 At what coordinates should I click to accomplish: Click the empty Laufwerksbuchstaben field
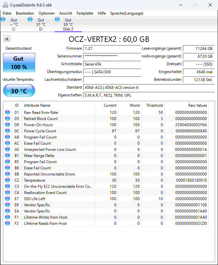112,79
